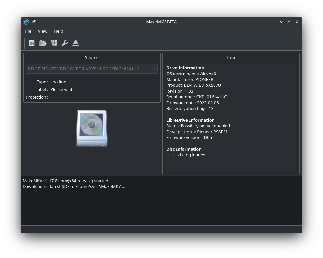This screenshot has height=258, width=323.
Task: Click the 'Disc Information' heading
Action: [184, 149]
